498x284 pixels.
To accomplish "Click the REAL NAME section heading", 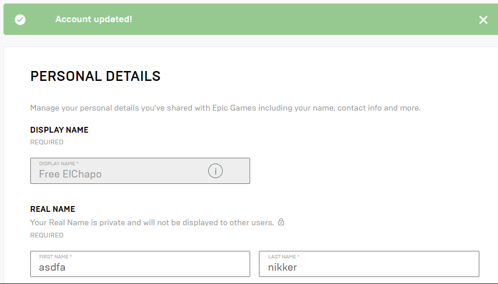I will (x=52, y=209).
